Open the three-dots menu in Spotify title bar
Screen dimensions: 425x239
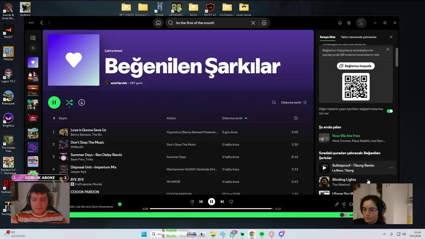31,23
